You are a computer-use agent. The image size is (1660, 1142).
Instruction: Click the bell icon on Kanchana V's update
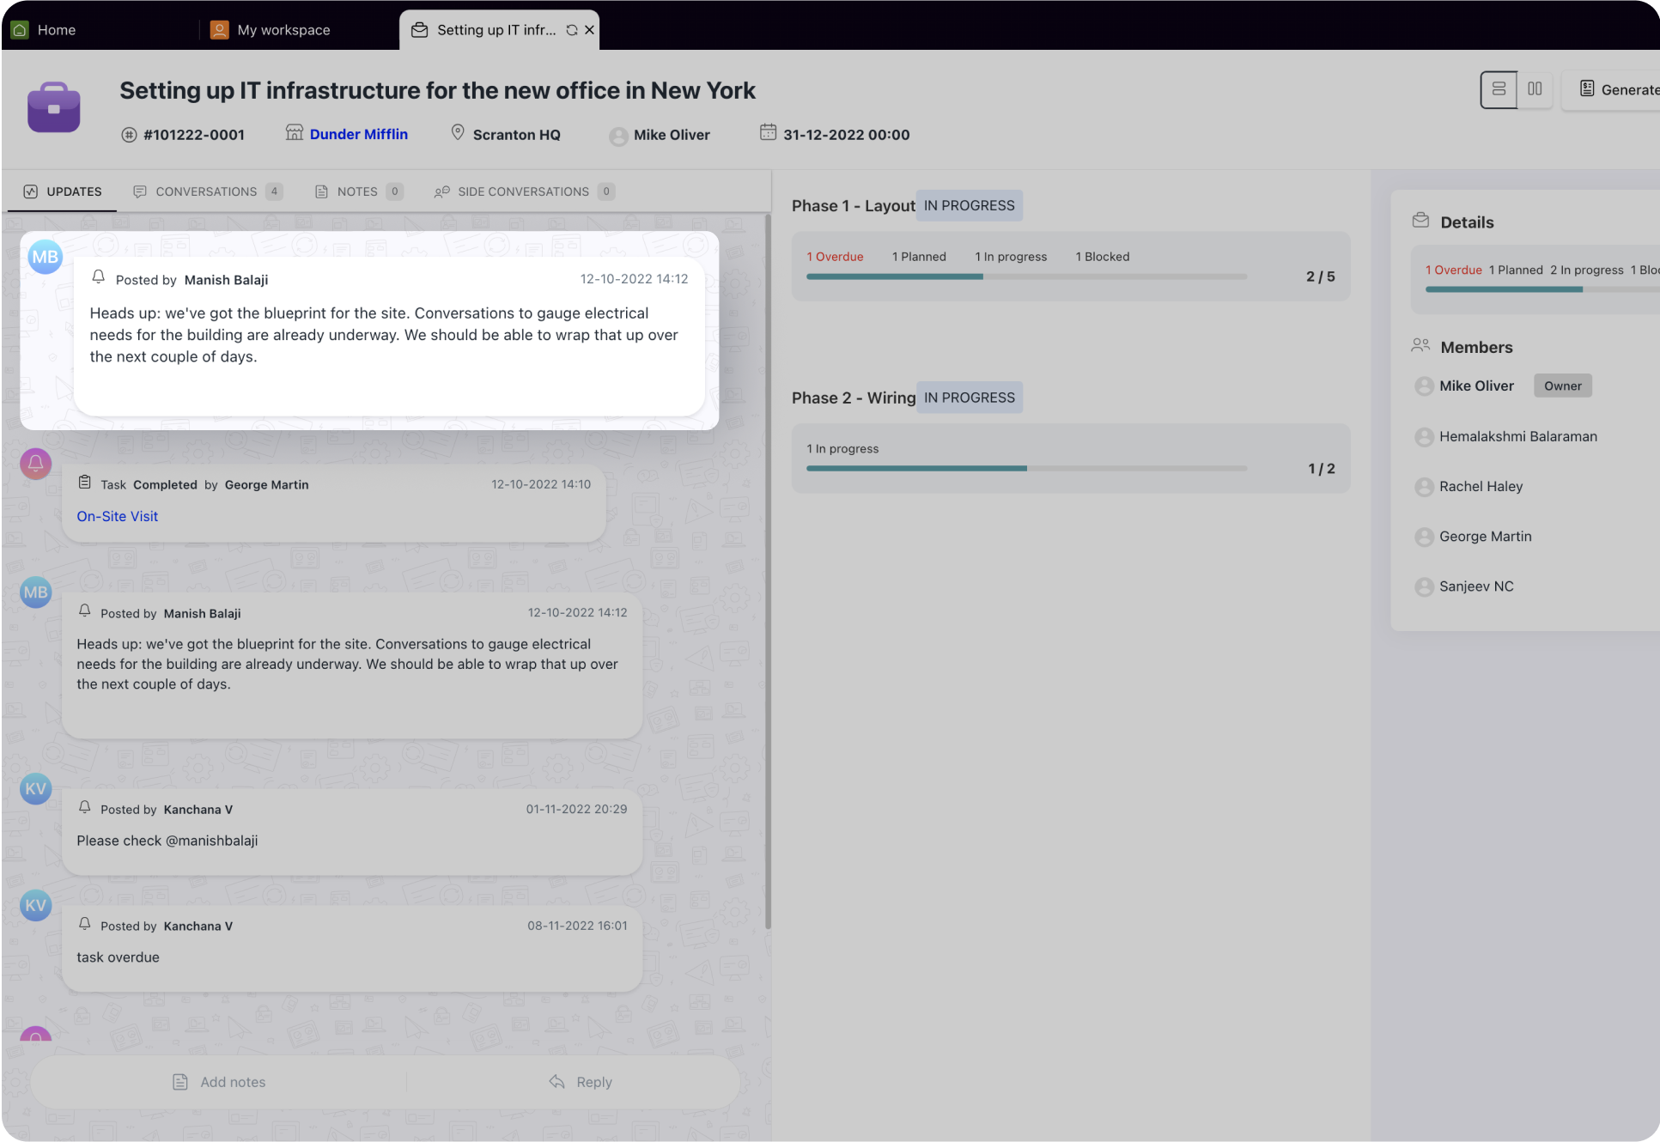tap(85, 808)
